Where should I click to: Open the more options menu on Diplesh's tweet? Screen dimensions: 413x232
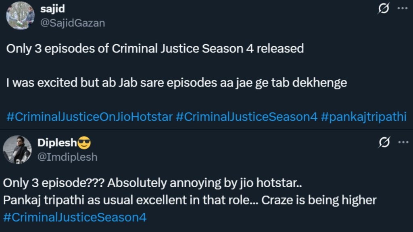(403, 142)
